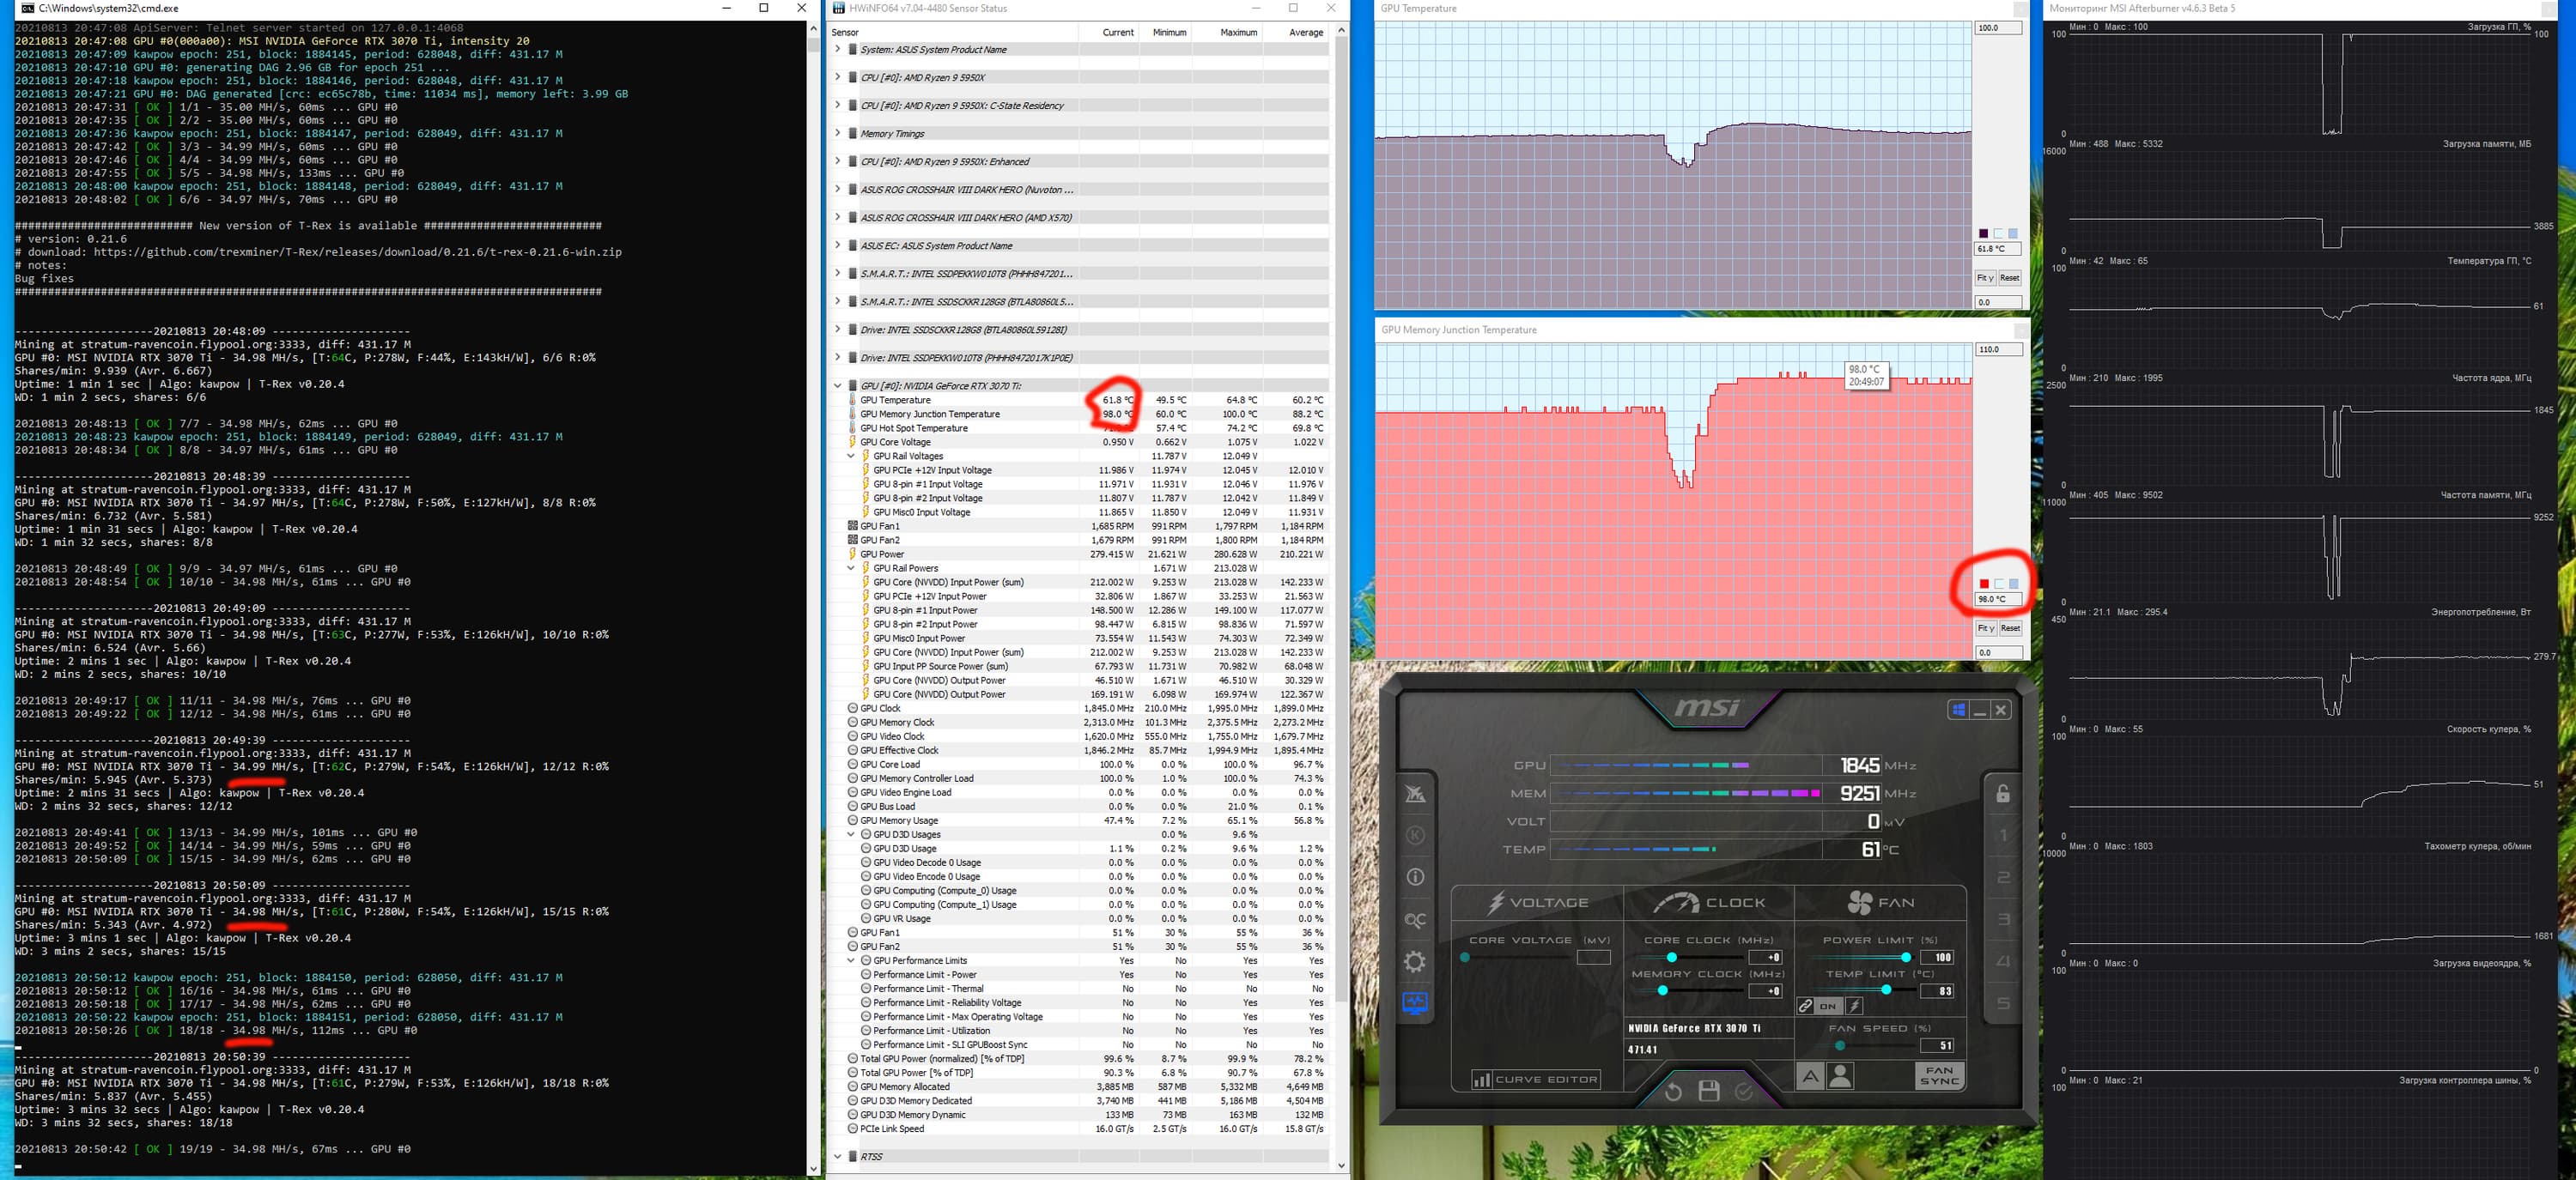Click the Fan Speed value input box
Screen dimensions: 2576x1180
[1937, 1046]
